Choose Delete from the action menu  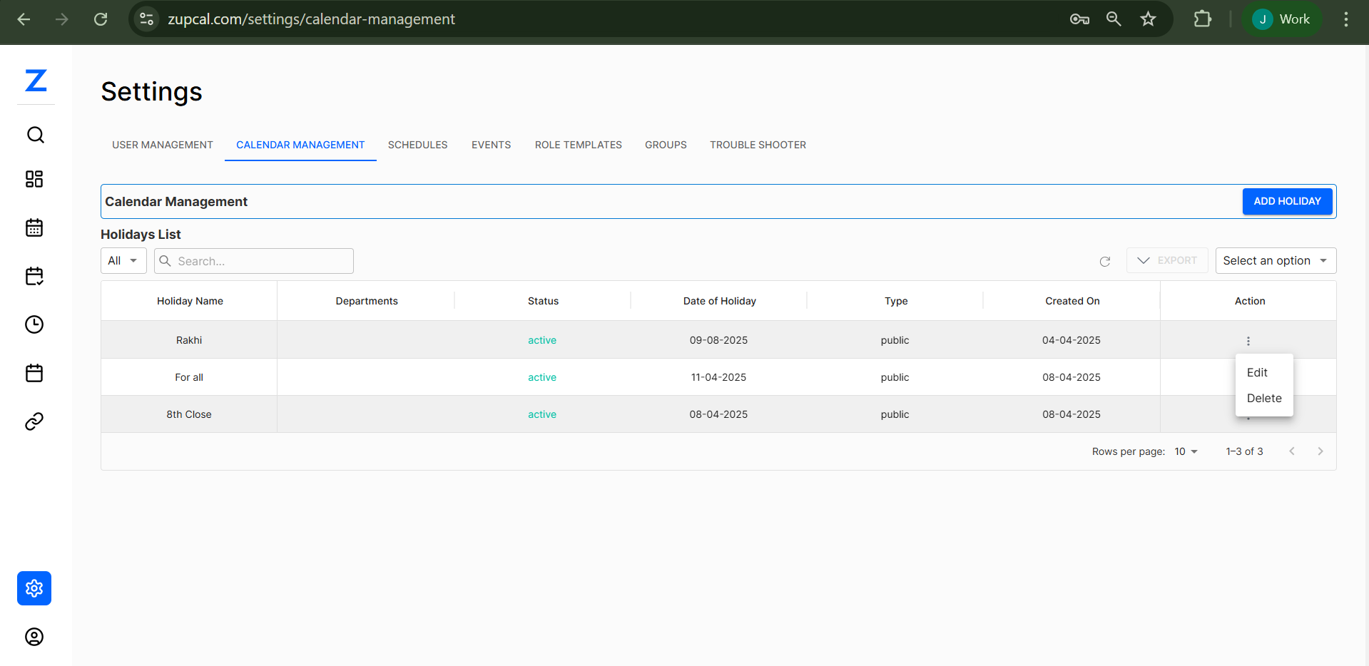click(1264, 399)
